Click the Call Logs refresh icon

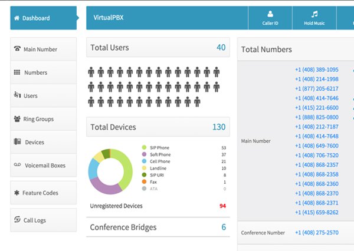point(17,219)
